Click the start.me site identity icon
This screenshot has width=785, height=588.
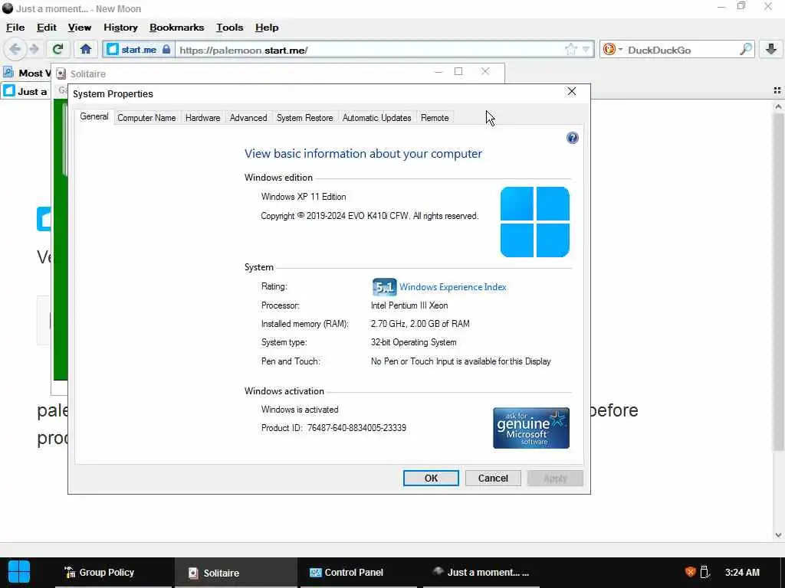pos(138,50)
